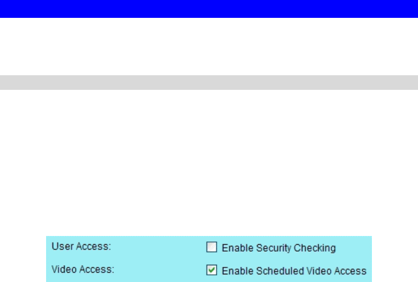
Task: Enable the Security Checking checkbox
Action: point(211,247)
